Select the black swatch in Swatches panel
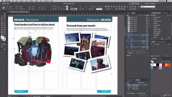This screenshot has width=172, height=97. [x=158, y=65]
